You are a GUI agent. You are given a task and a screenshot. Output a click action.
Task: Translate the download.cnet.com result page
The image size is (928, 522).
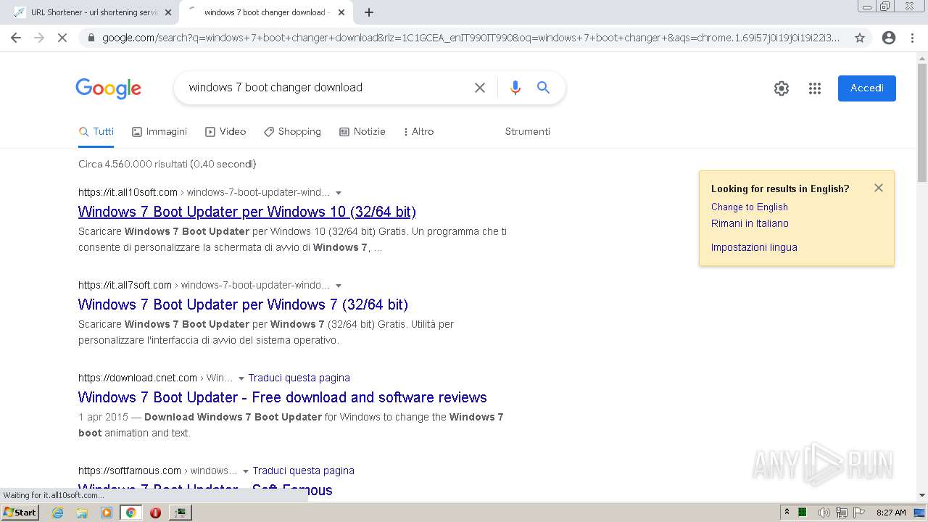click(x=299, y=378)
